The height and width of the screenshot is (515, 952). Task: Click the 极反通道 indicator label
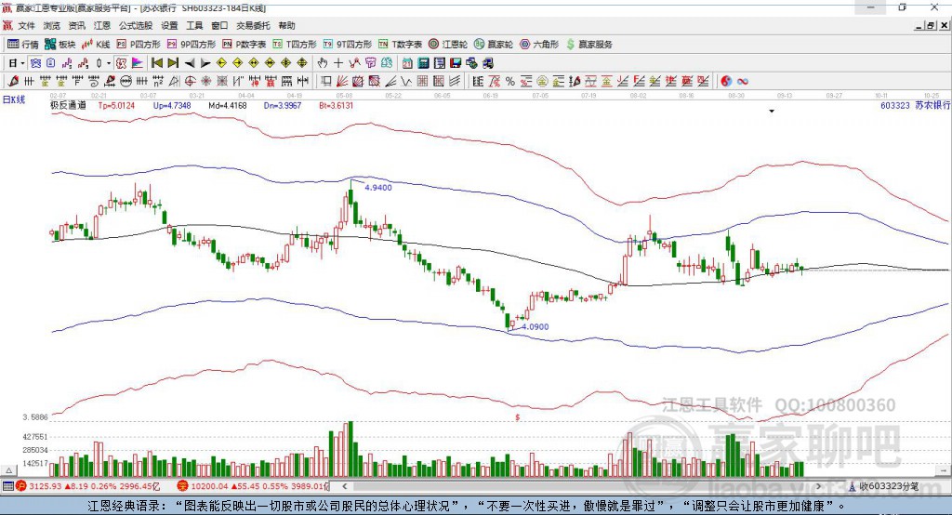pyautogui.click(x=68, y=105)
